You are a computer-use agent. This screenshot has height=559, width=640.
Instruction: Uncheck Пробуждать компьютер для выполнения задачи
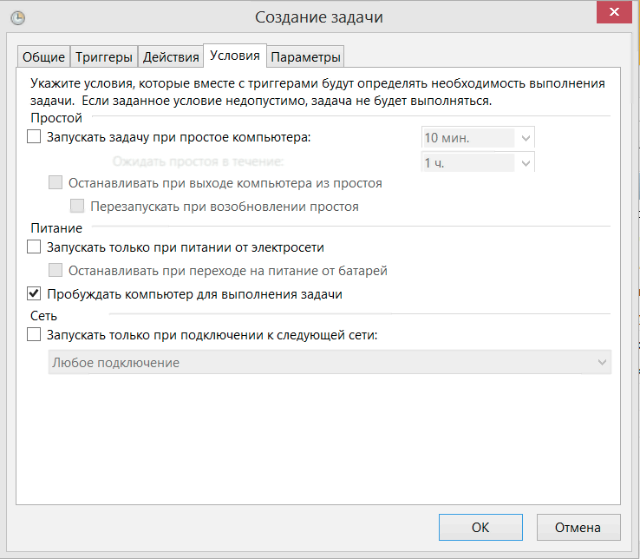click(x=35, y=294)
